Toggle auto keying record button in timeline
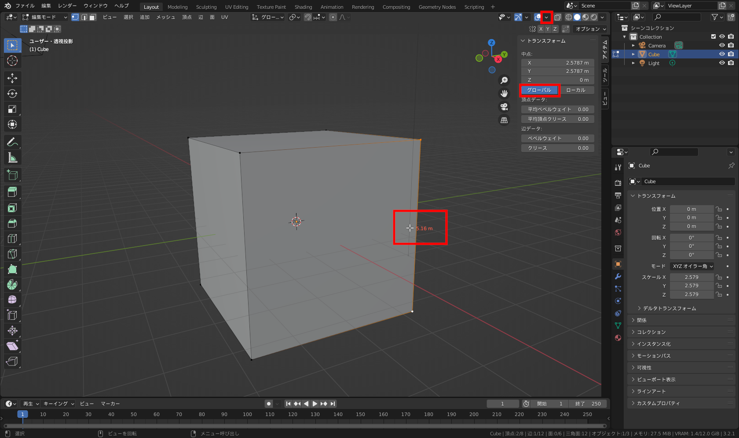The width and height of the screenshot is (739, 438). tap(269, 404)
